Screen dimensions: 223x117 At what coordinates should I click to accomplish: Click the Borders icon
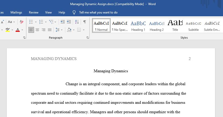coord(79,30)
